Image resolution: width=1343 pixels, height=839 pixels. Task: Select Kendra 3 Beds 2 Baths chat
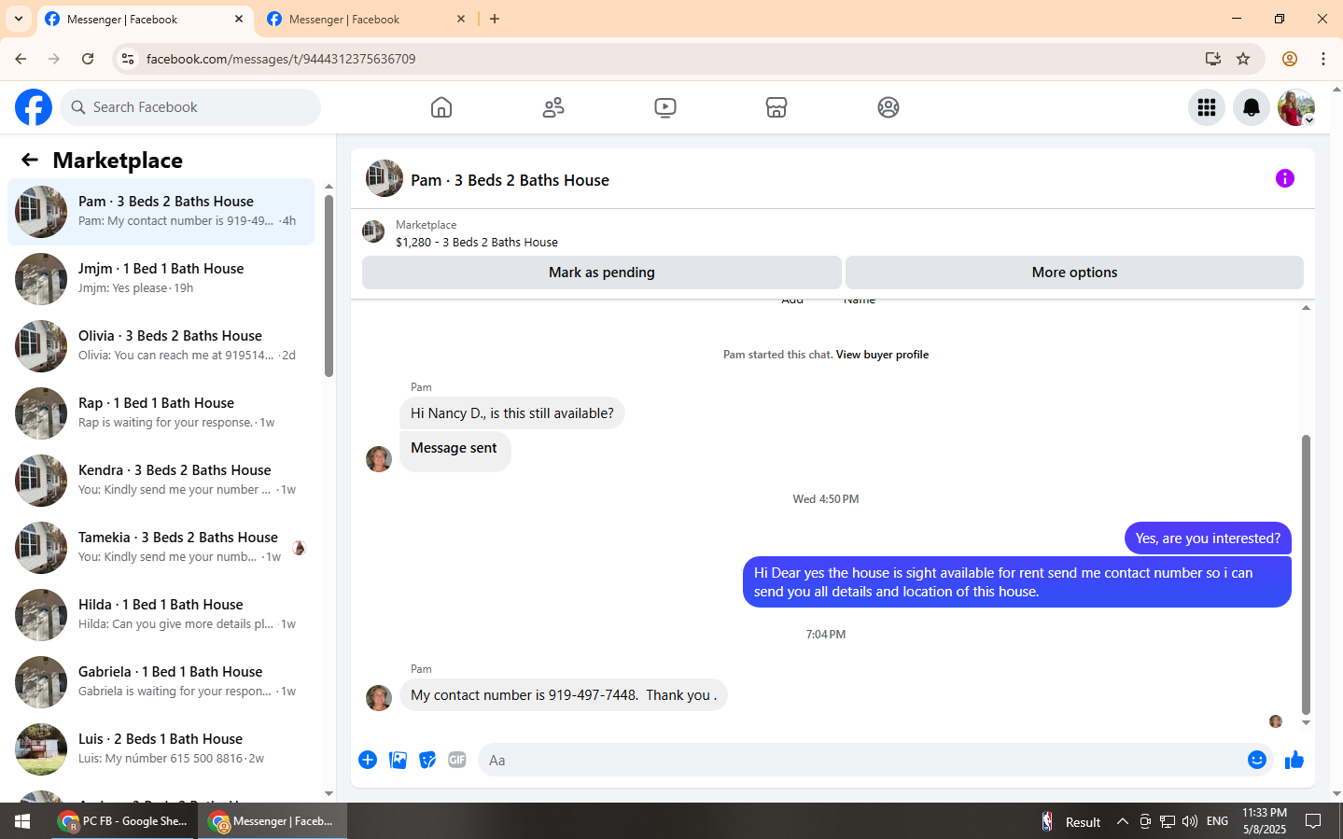(x=161, y=481)
